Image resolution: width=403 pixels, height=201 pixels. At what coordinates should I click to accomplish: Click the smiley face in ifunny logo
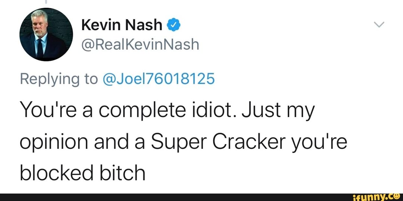[396, 195]
